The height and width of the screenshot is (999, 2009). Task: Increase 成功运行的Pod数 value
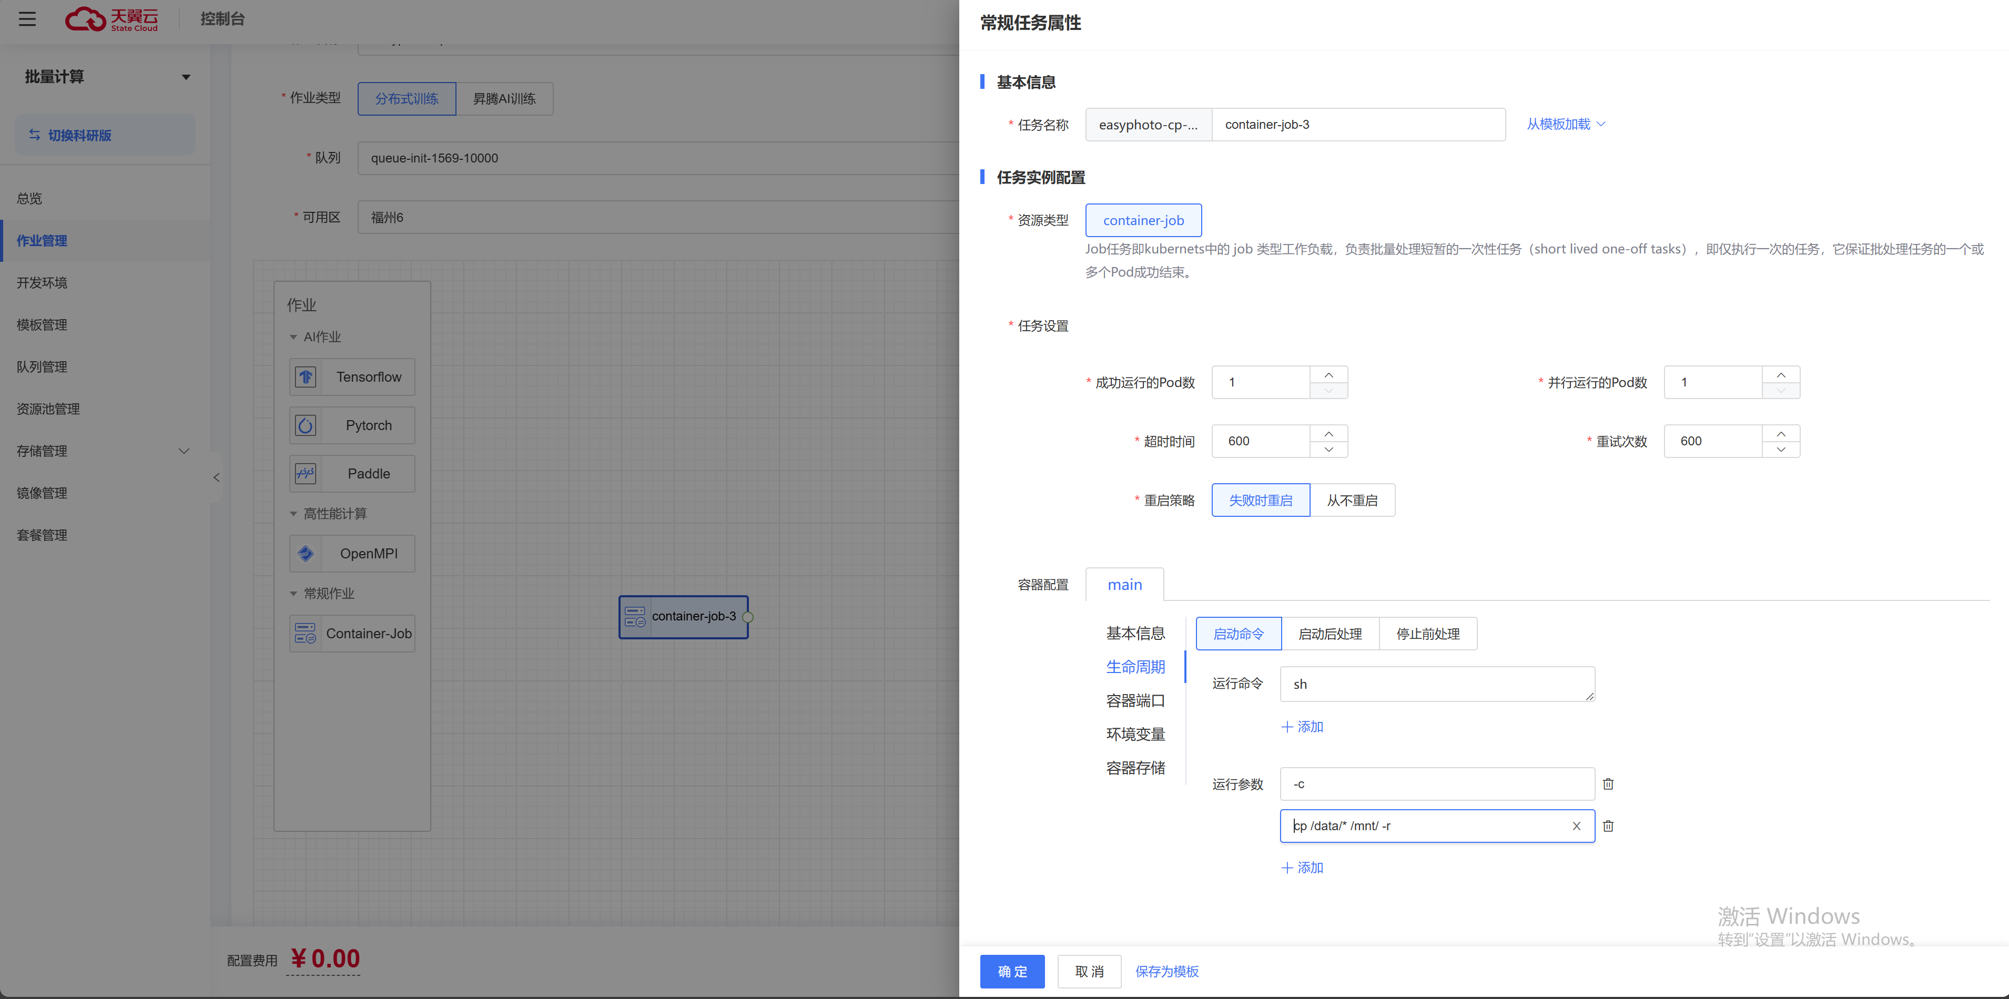click(x=1328, y=374)
